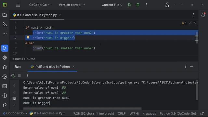Toggle soft-wrap in console
The height and width of the screenshot is (117, 208).
(x=14, y=98)
